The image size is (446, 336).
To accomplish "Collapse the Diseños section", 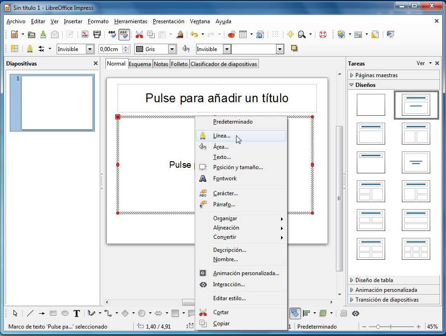I will coord(394,85).
